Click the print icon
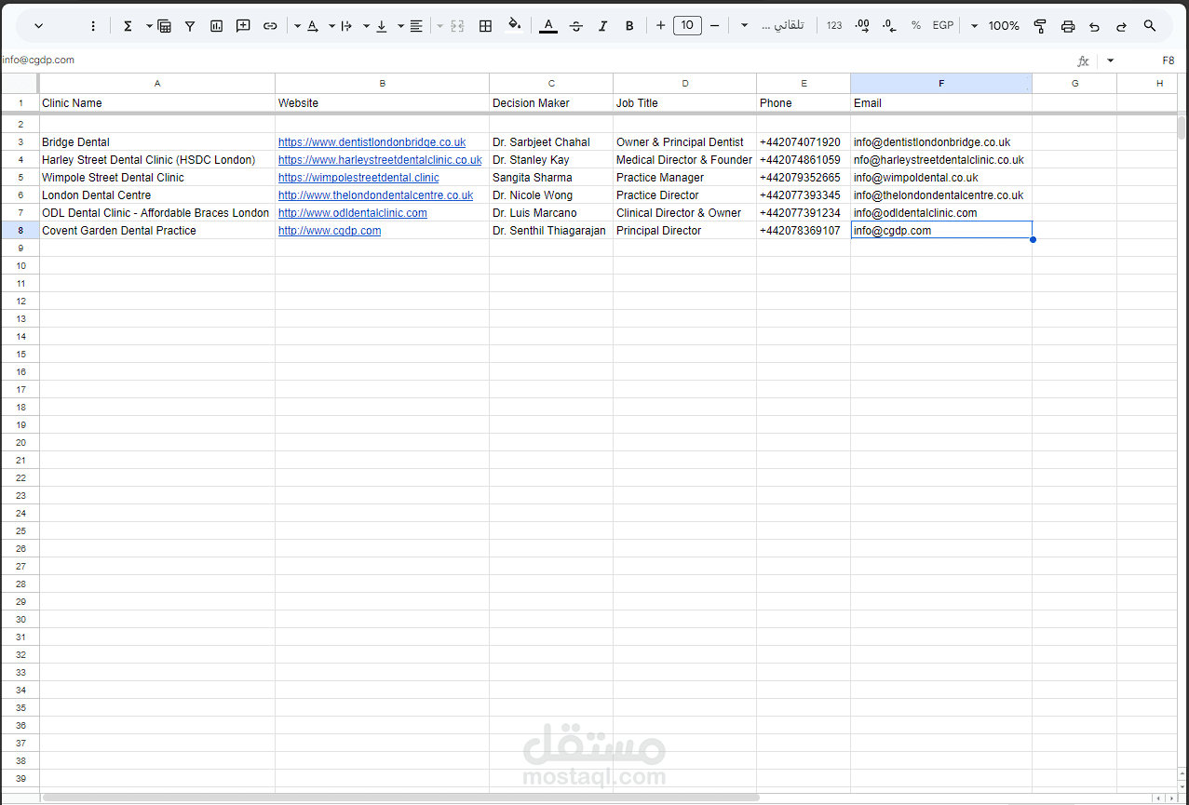 click(1068, 26)
